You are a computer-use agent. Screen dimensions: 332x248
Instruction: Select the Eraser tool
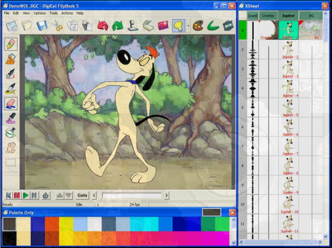[x=11, y=103]
